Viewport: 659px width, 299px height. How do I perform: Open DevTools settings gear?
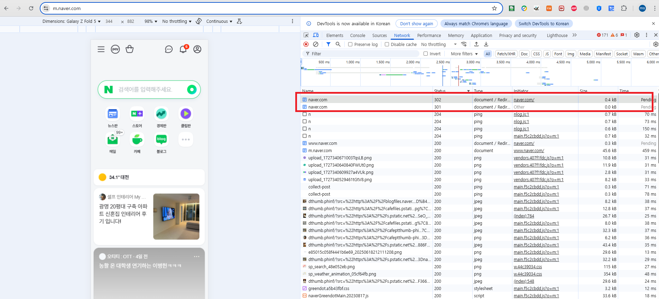(637, 35)
